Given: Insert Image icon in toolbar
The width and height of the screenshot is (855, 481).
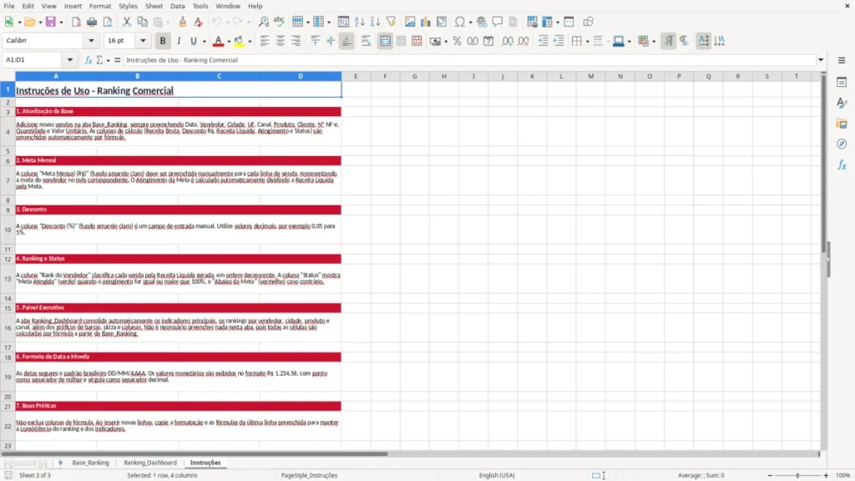Looking at the screenshot, I should [410, 22].
